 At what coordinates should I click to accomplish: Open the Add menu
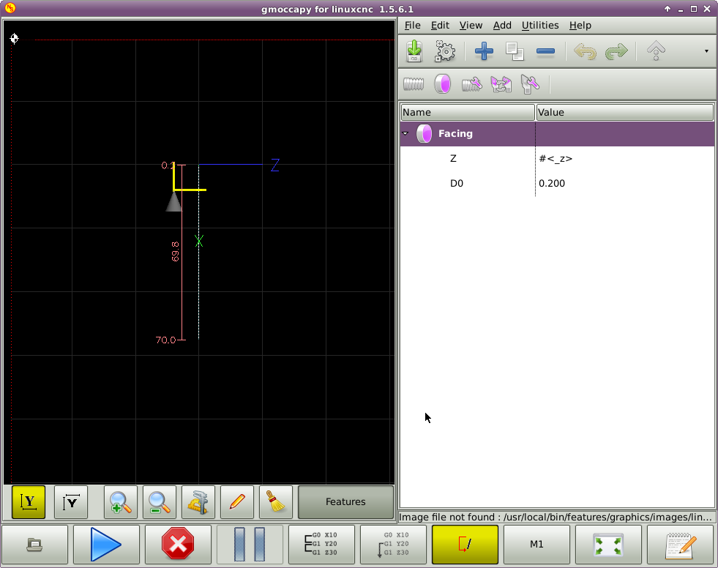point(502,25)
